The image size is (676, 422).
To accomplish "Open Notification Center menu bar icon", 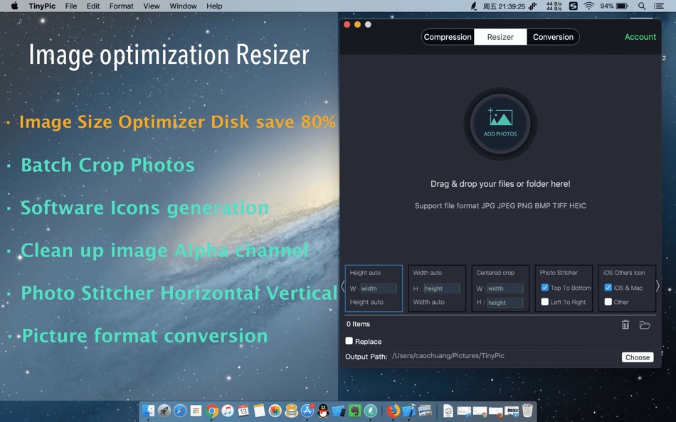I will [x=659, y=6].
